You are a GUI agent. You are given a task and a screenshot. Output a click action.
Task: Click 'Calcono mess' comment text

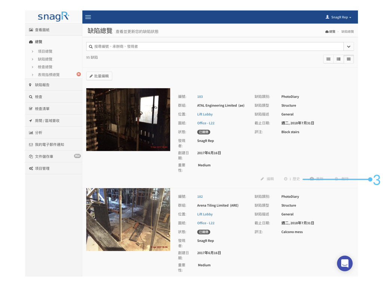(292, 232)
